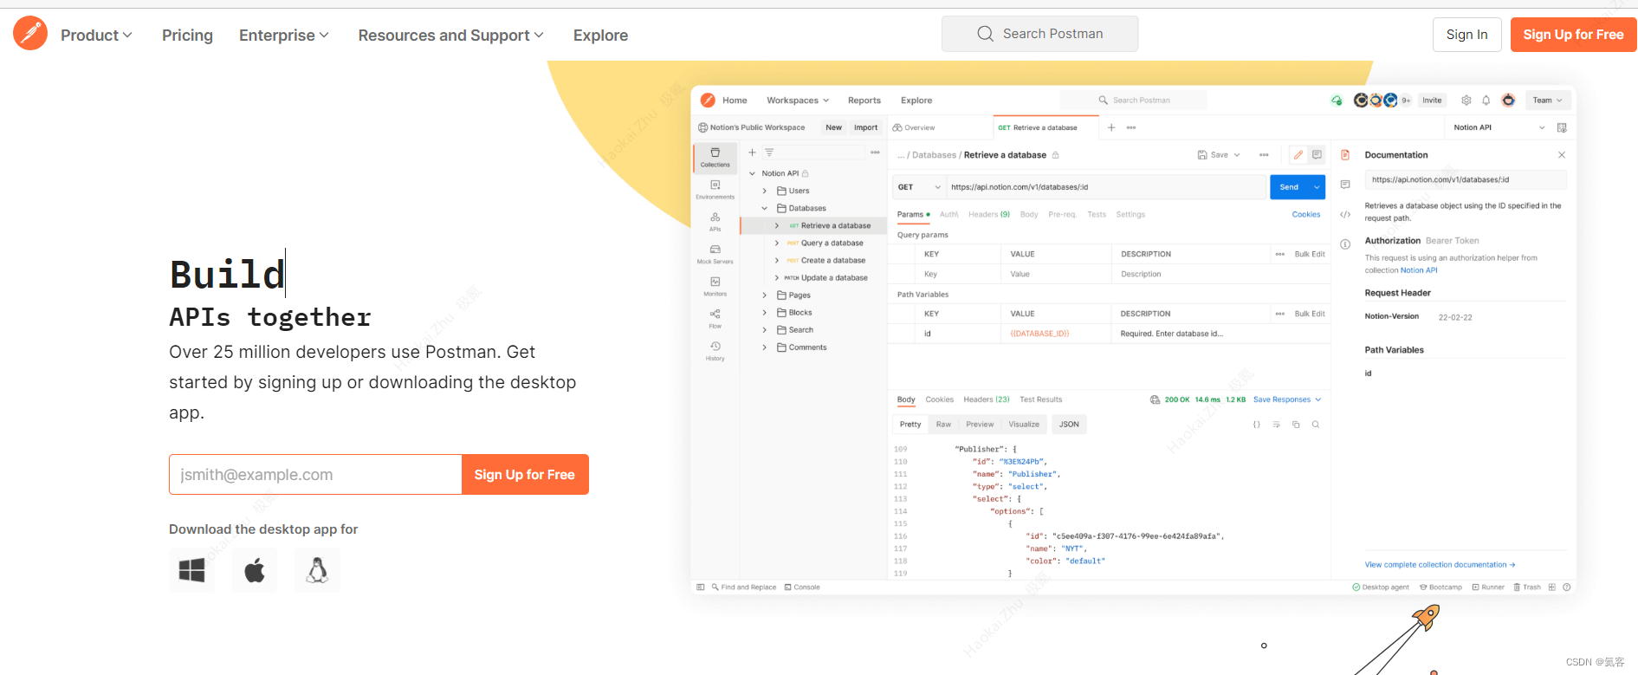Open the JSON format dropdown
This screenshot has width=1638, height=675.
click(1070, 425)
